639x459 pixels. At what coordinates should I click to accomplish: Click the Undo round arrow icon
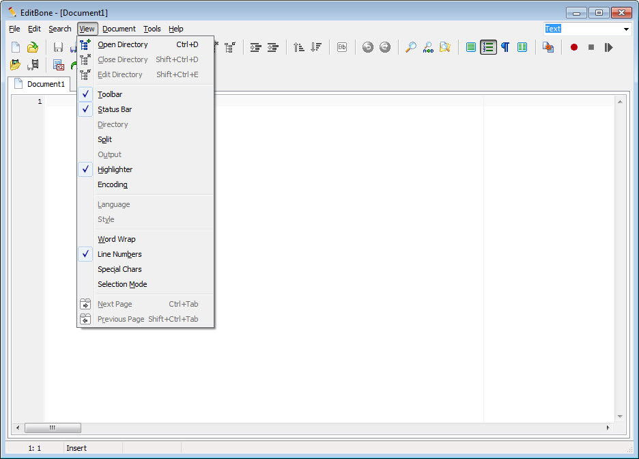click(367, 47)
